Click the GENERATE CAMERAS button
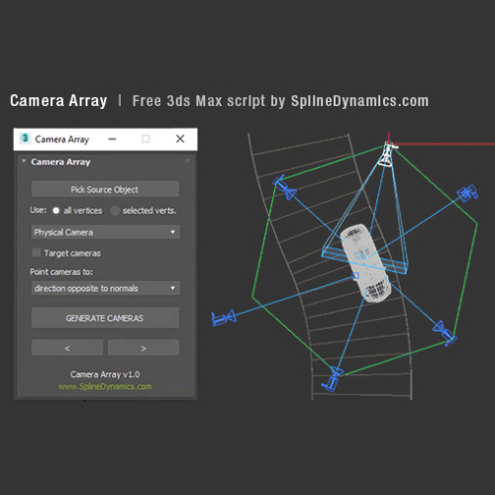 [x=105, y=318]
